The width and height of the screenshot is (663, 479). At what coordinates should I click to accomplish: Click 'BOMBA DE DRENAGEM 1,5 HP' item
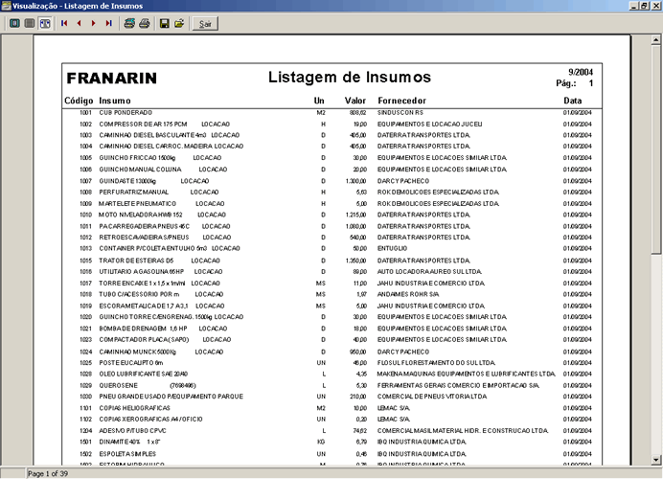click(x=143, y=329)
